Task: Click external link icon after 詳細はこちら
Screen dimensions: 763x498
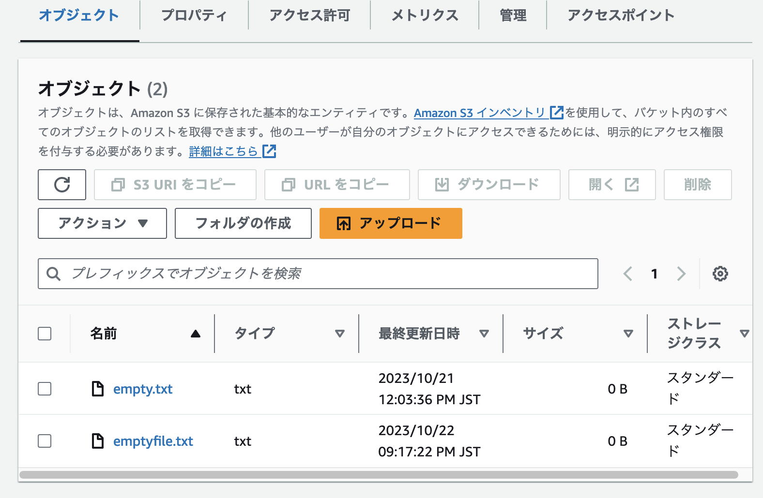Action: tap(269, 151)
